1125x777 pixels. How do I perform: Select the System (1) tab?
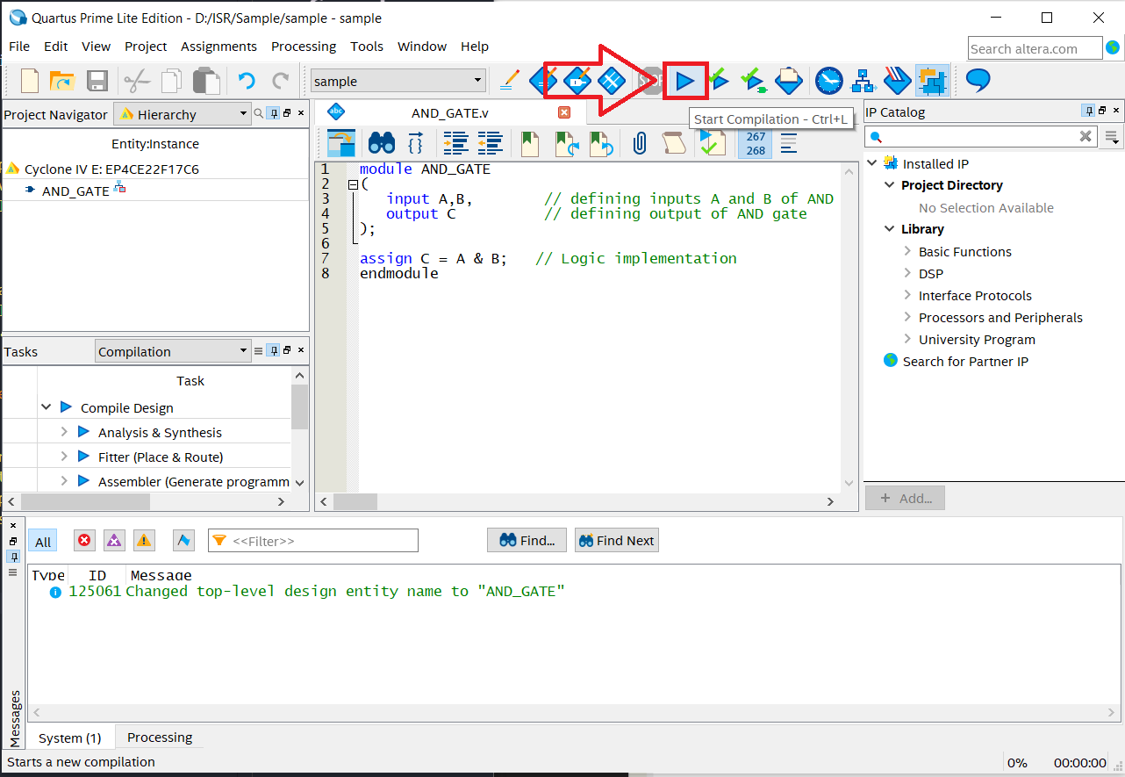tap(69, 737)
